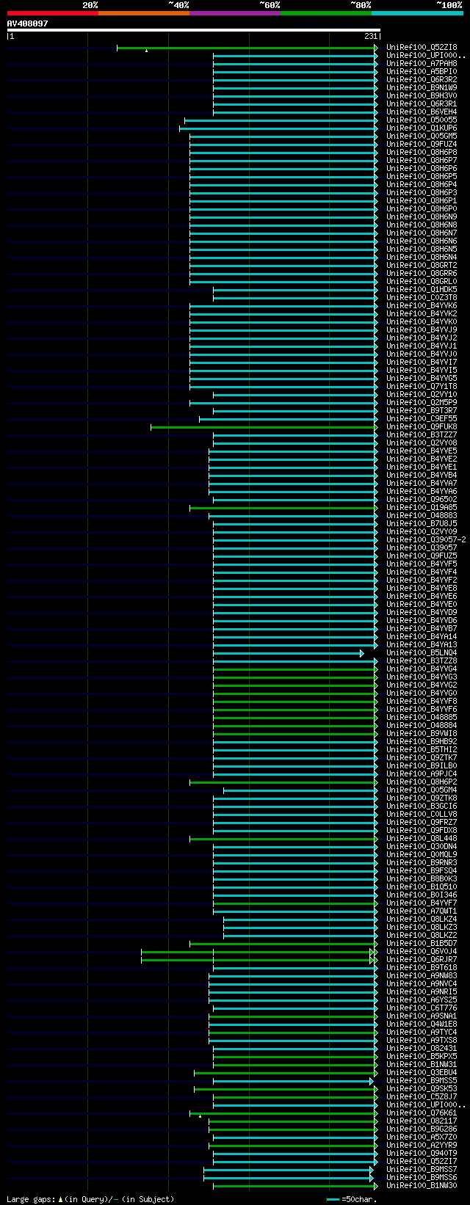Click label UniRef100_Q9FUZ4
This screenshot has width=470, height=1205.
click(x=422, y=144)
